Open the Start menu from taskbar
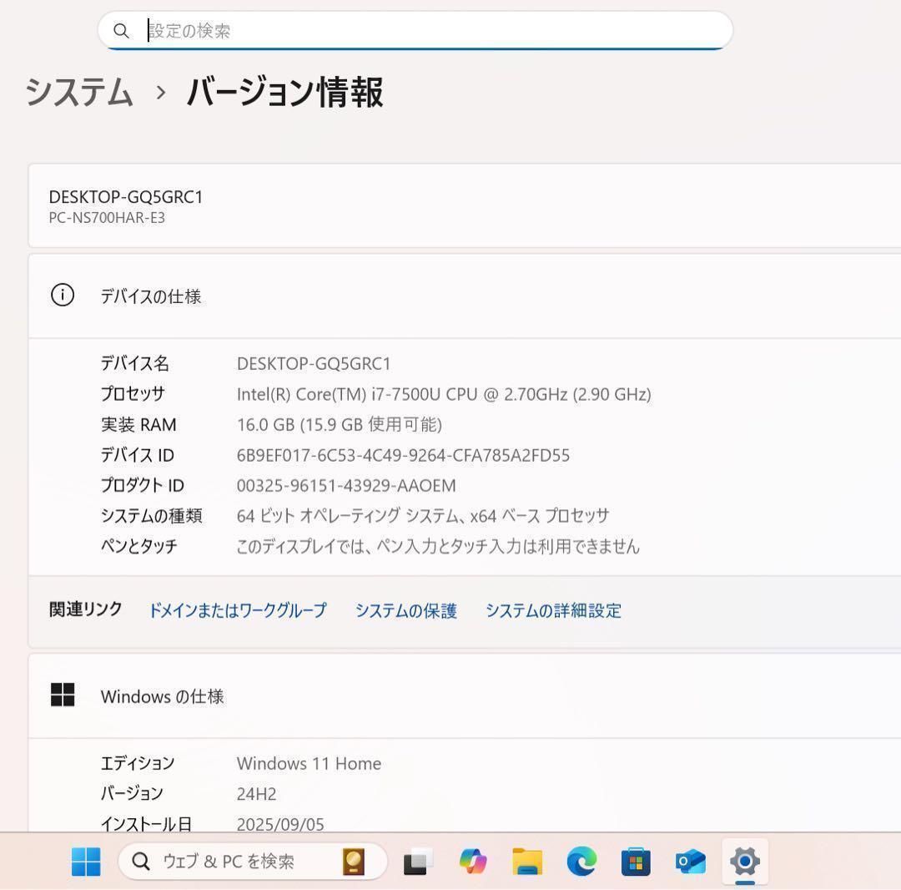901x890 pixels. tap(88, 862)
